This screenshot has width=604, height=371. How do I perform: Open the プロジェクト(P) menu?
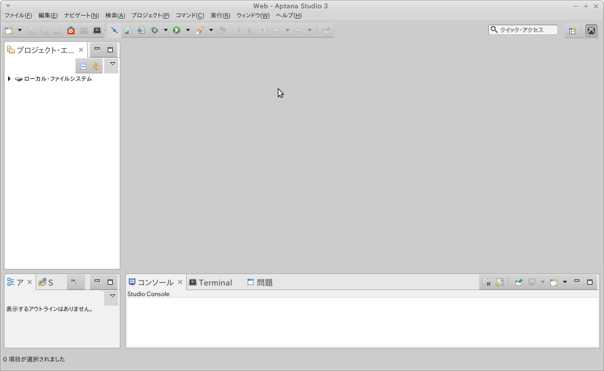coord(150,16)
